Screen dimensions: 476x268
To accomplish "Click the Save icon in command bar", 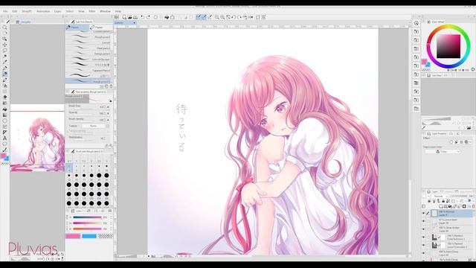I will pos(135,17).
